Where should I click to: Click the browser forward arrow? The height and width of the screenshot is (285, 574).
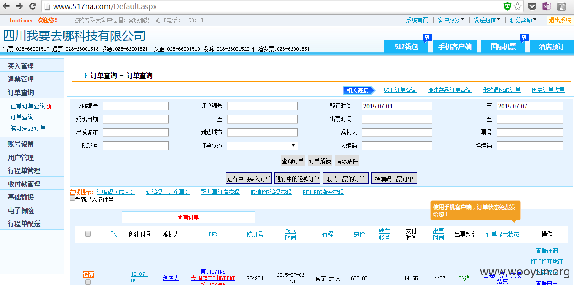point(19,6)
